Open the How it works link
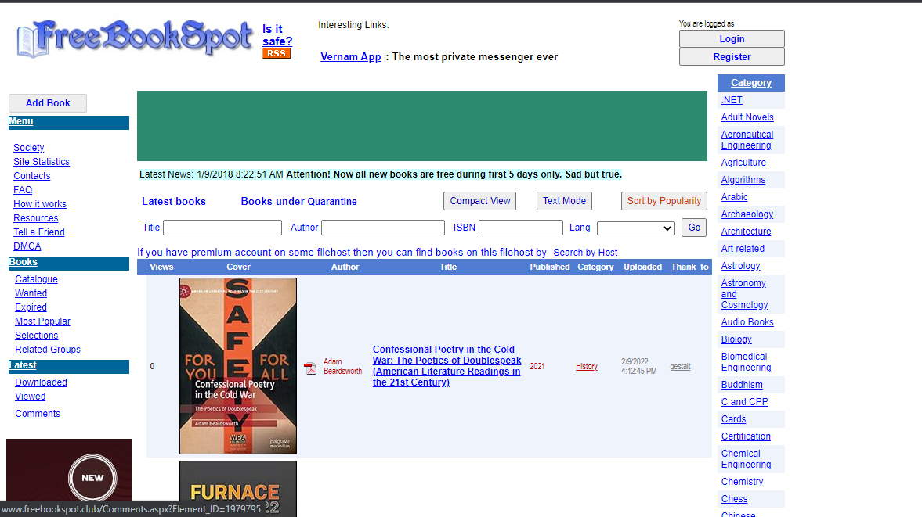Viewport: 922px width, 517px height. click(40, 204)
